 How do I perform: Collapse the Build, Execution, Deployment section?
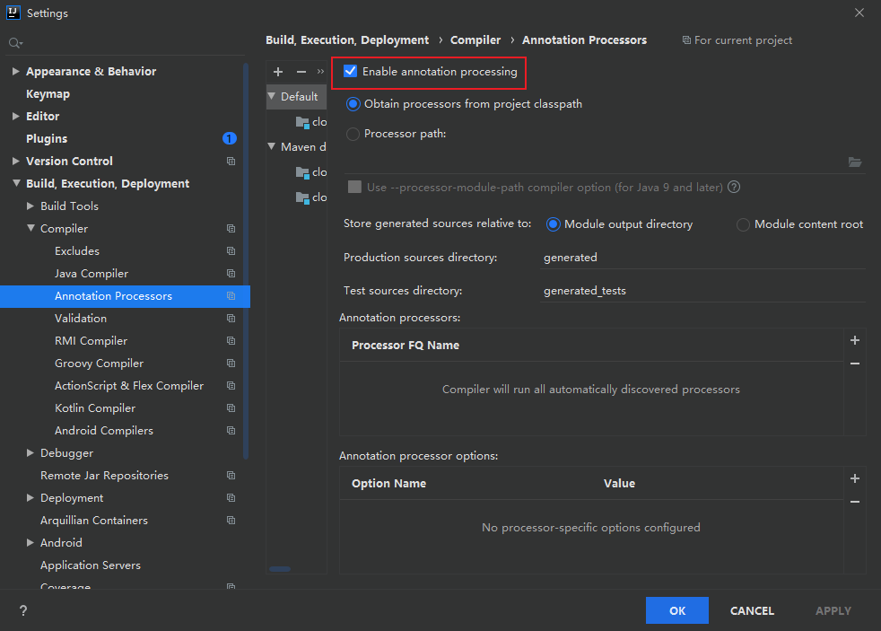pyautogui.click(x=15, y=184)
